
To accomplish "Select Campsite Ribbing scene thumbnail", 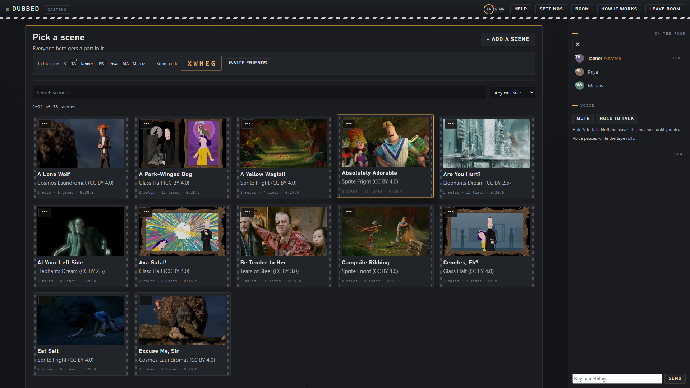I will [x=385, y=232].
